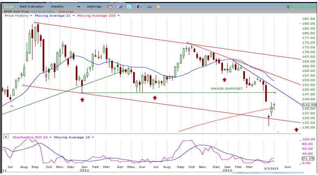Click the Drawings link
The image size is (318, 175).
coord(66,11)
